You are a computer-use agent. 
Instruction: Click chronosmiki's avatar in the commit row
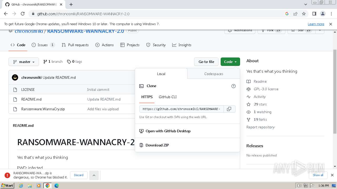(x=15, y=77)
